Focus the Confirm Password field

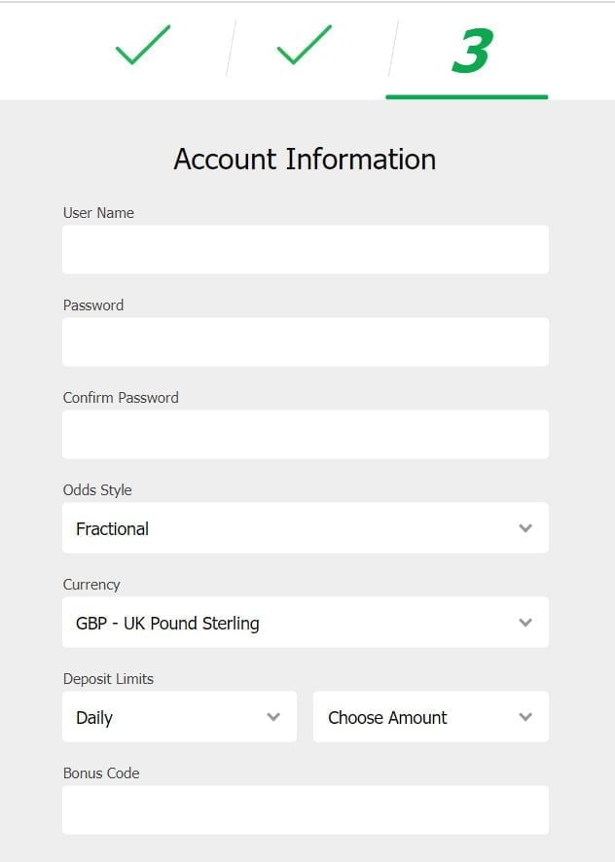tap(305, 435)
